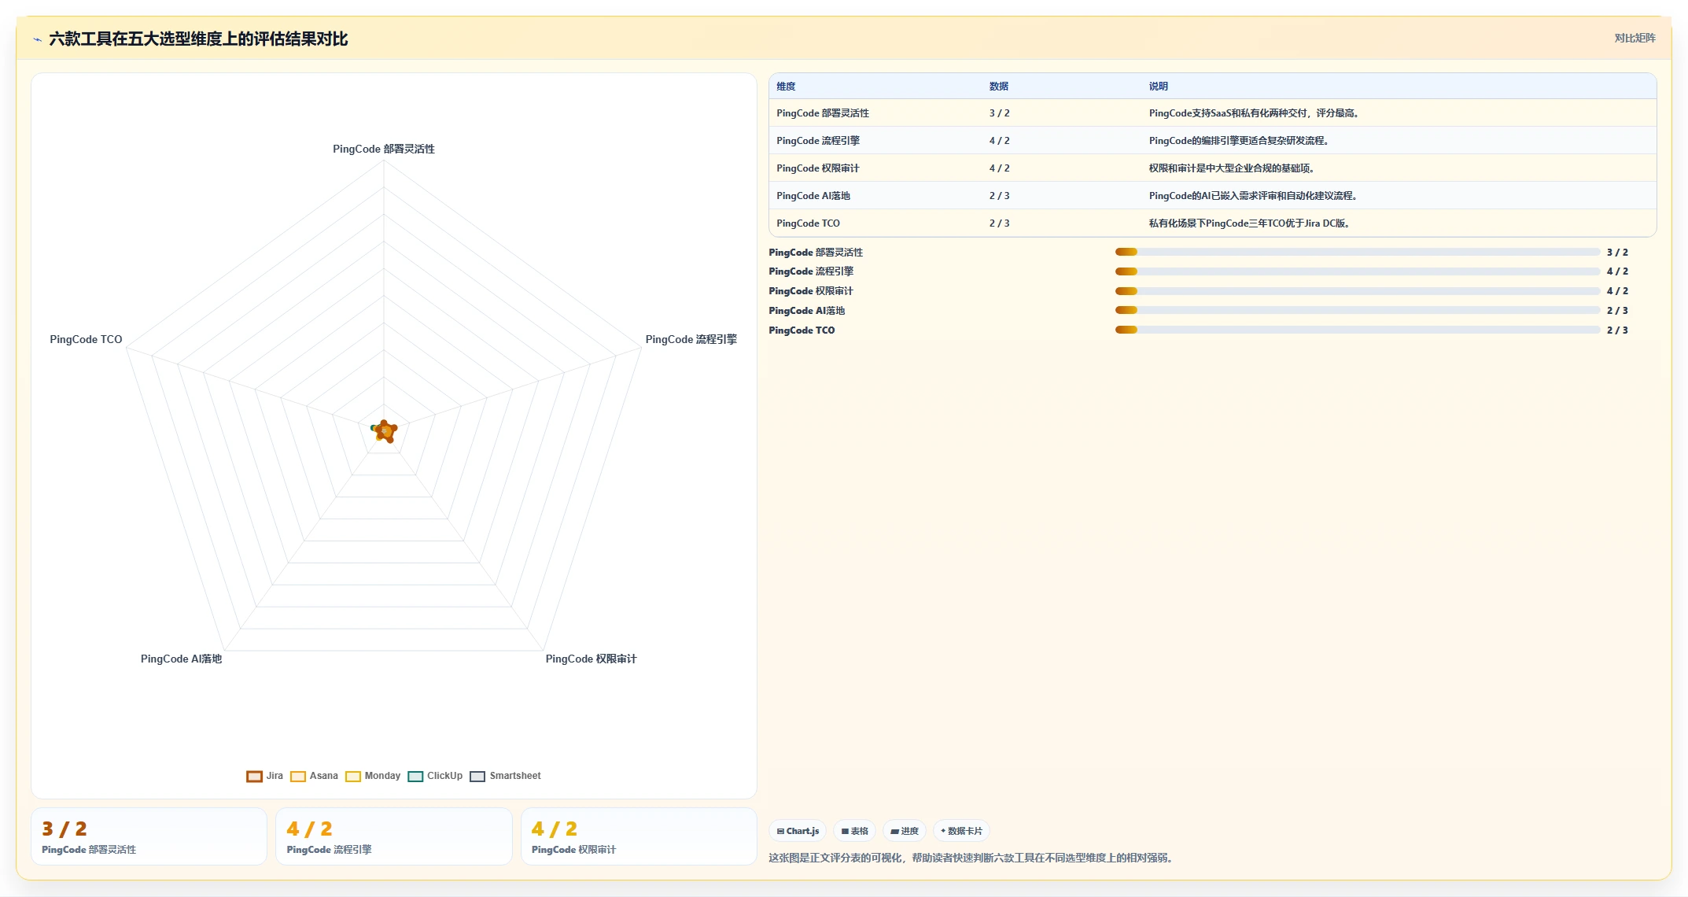Click the 维度 column header
Screen dimensions: 1688x897
[786, 87]
